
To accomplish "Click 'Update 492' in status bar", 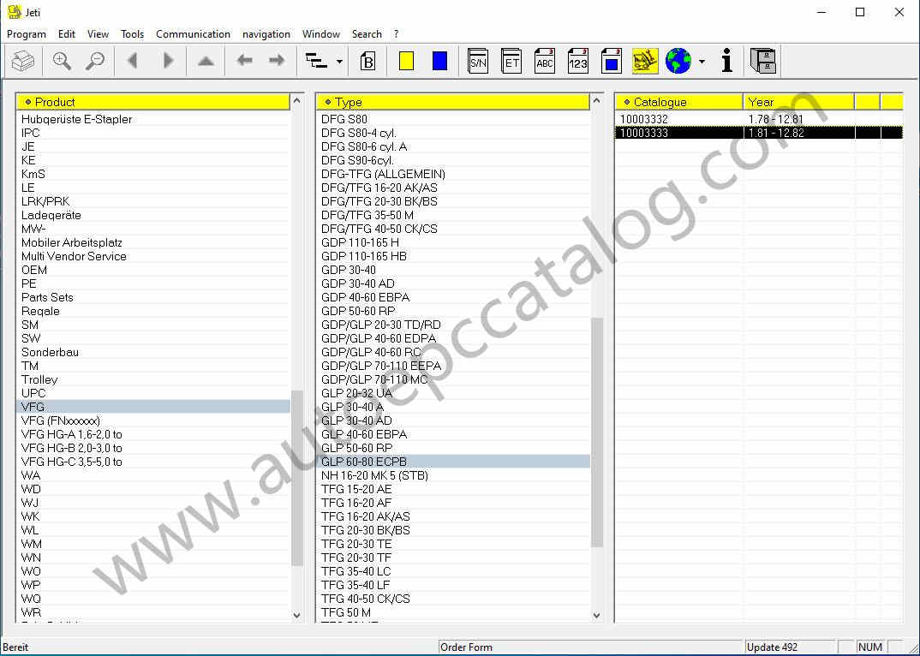I will (x=772, y=647).
